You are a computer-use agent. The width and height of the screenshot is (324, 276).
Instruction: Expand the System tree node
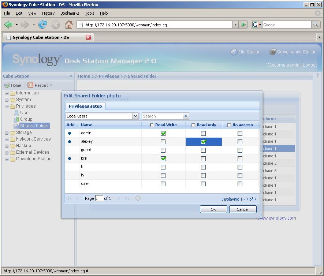7,100
